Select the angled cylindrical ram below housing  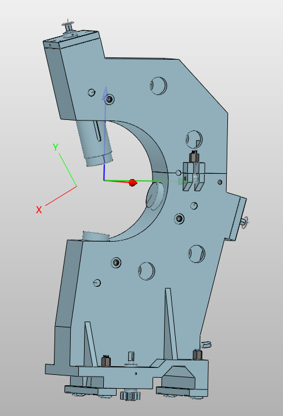coord(95,143)
